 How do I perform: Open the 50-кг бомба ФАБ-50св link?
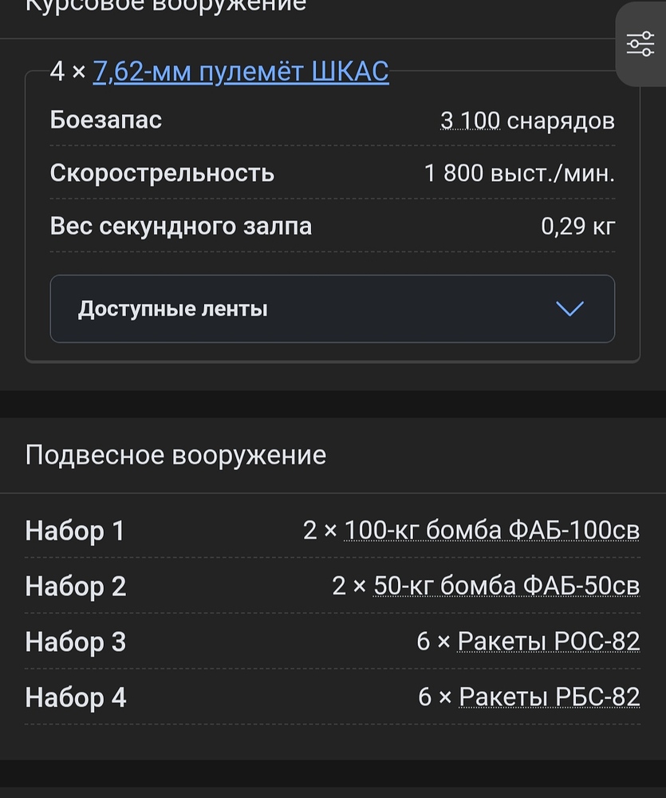tap(506, 586)
